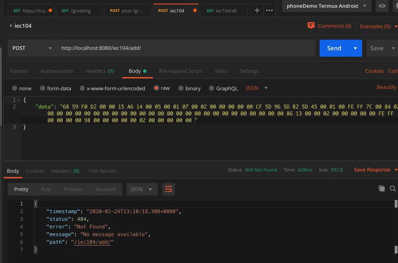
Task: Click the blue Send button
Action: [x=334, y=48]
